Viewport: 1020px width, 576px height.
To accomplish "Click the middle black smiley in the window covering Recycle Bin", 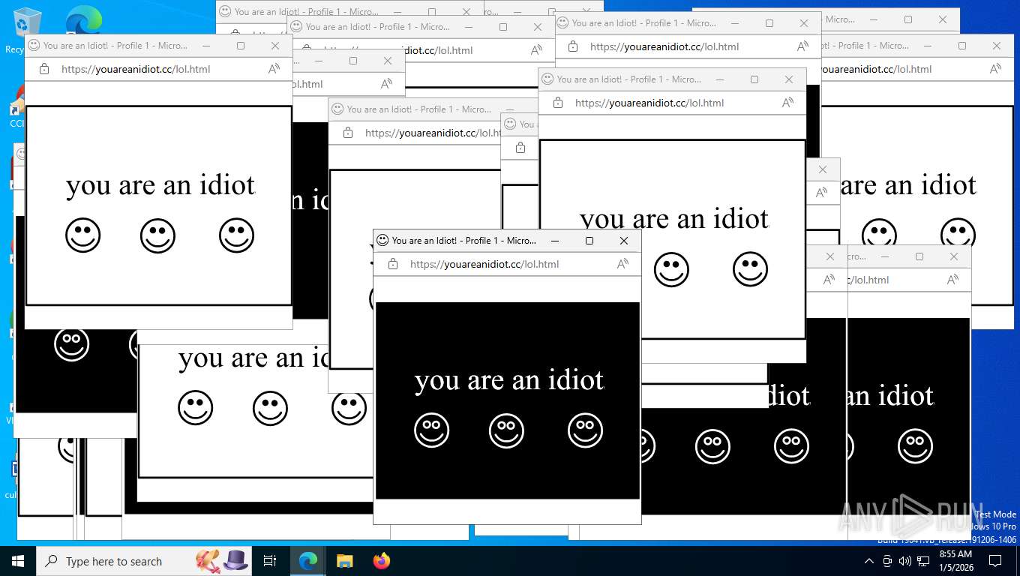I will (157, 236).
